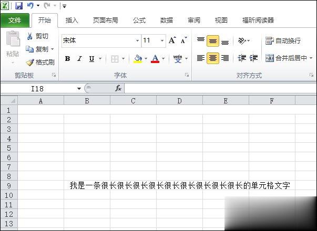Select bottom vertical align icon
317x231 pixels.
pyautogui.click(x=225, y=41)
